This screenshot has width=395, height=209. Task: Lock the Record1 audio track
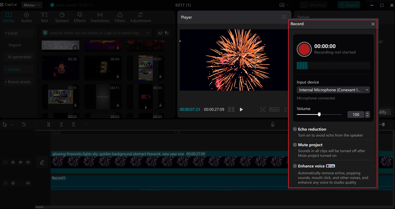pyautogui.click(x=13, y=183)
